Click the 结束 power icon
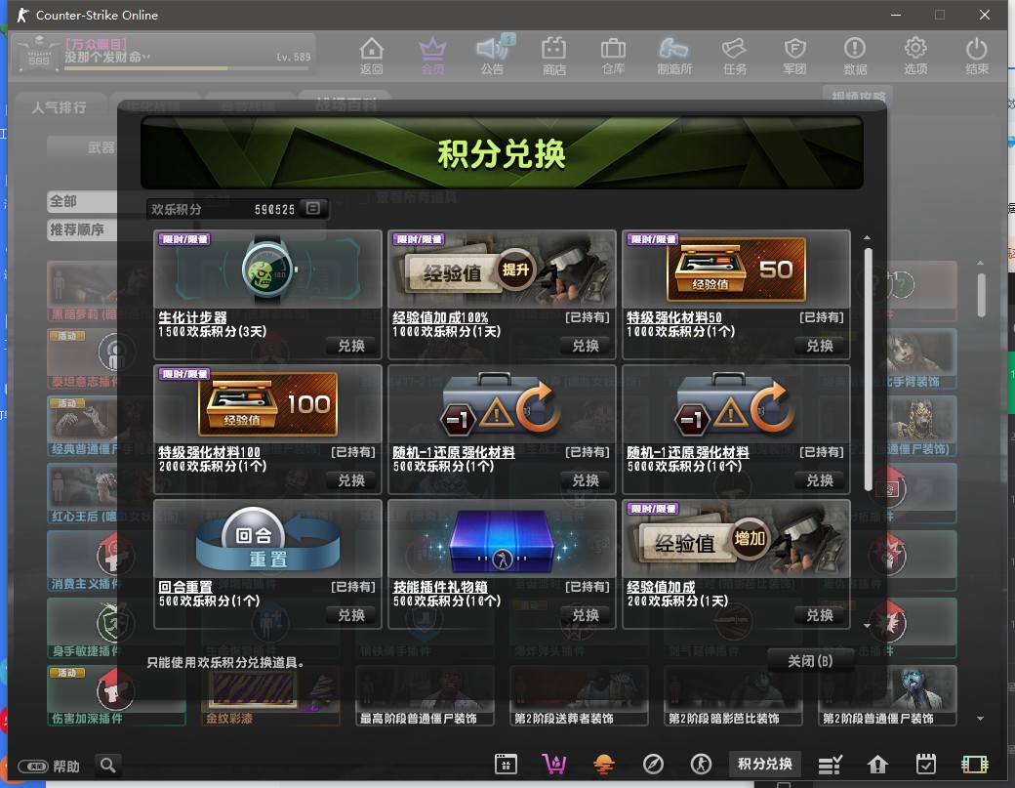Image resolution: width=1015 pixels, height=788 pixels. [976, 55]
